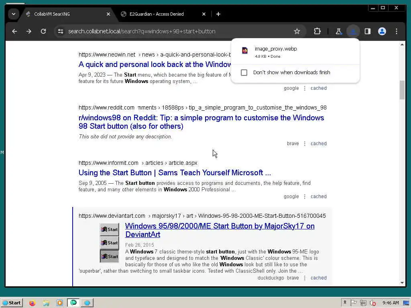Click the last blue taskbar app button

[x=87, y=303]
